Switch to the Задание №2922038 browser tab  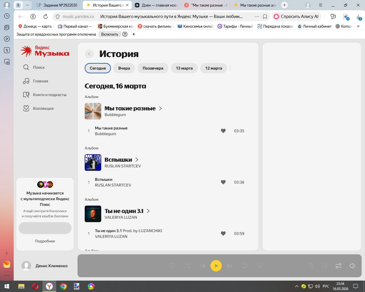pos(58,5)
